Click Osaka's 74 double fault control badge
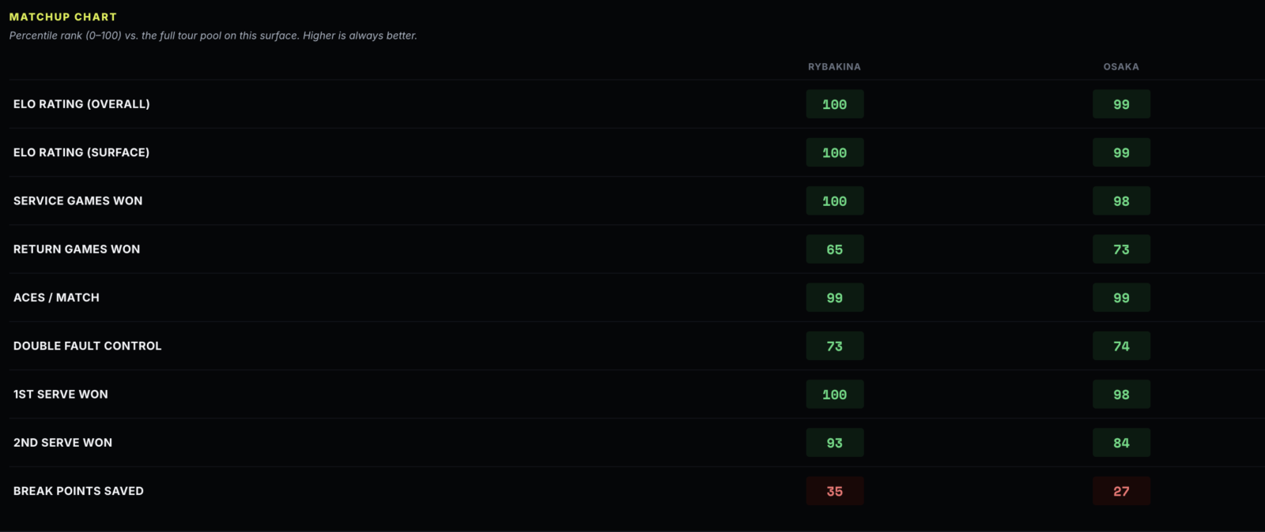Screen dimensions: 1265x532 coord(1121,346)
